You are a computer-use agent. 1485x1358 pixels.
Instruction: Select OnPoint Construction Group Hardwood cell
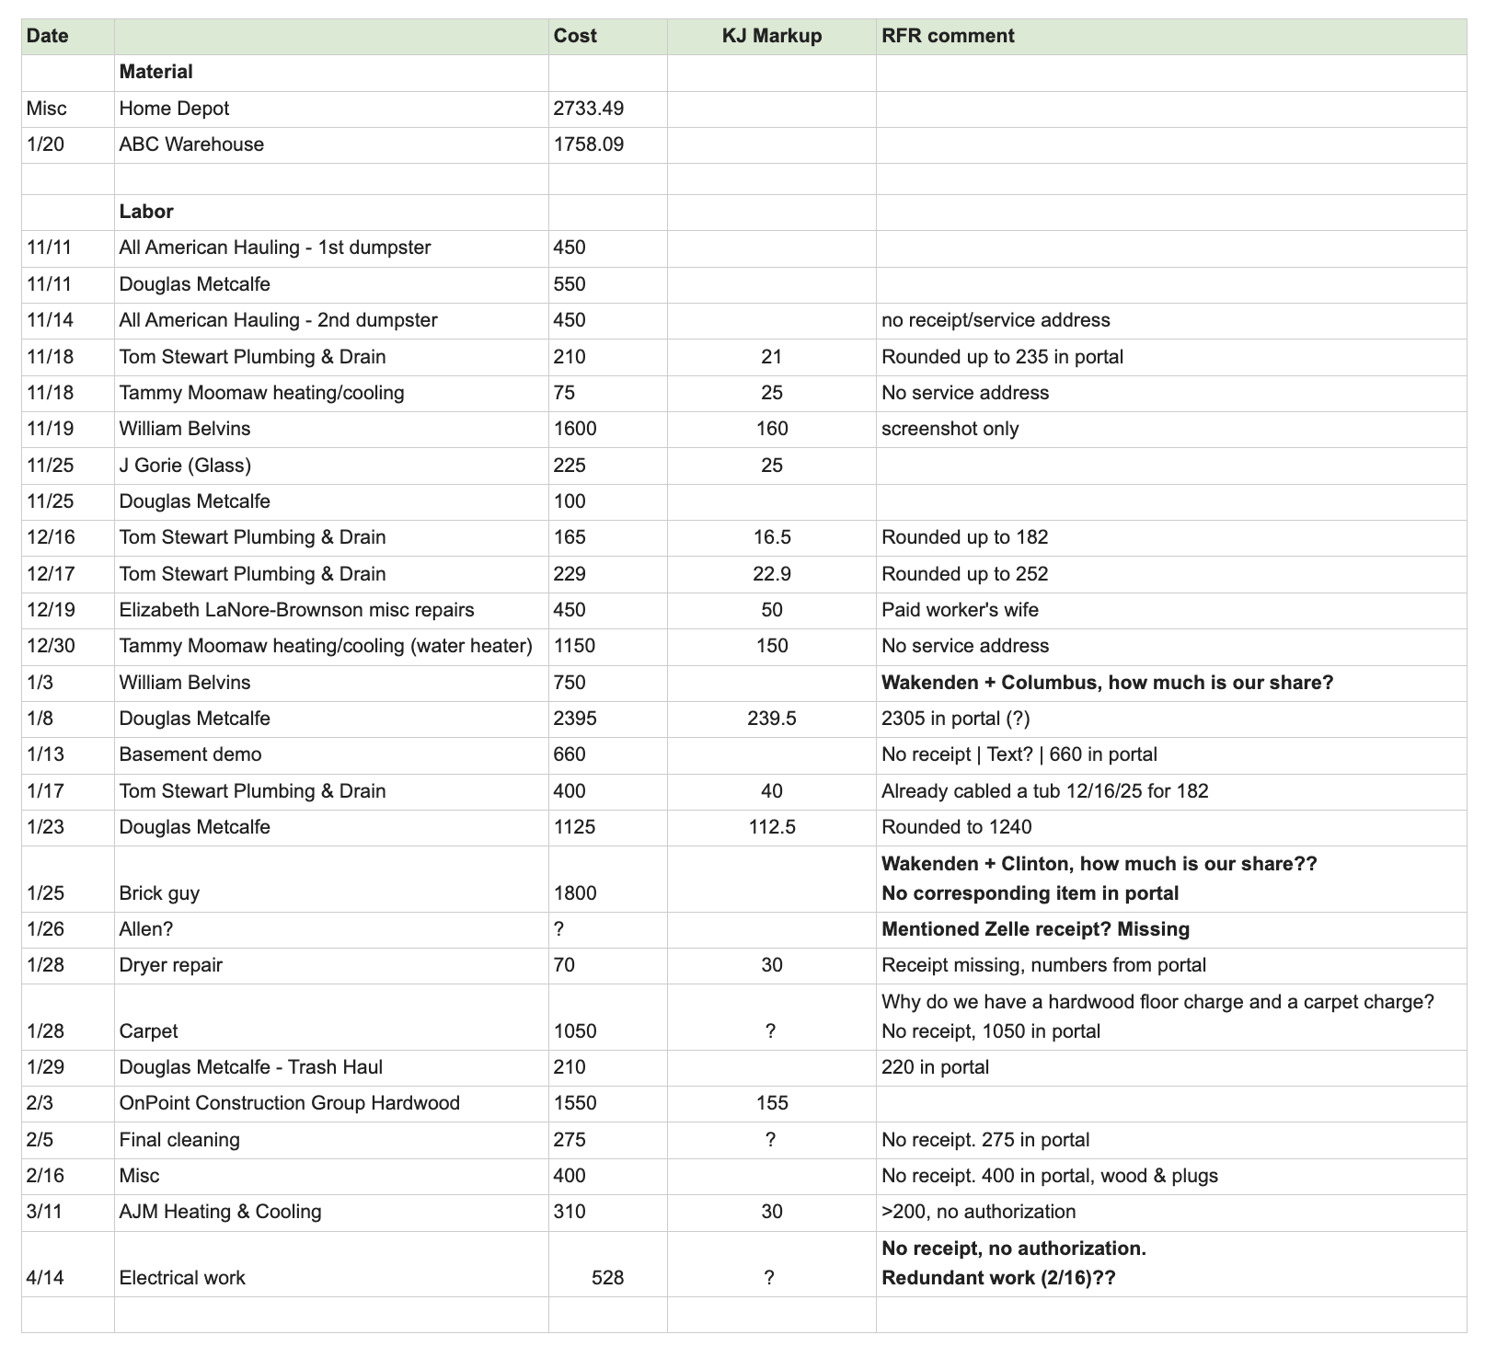tap(331, 1103)
